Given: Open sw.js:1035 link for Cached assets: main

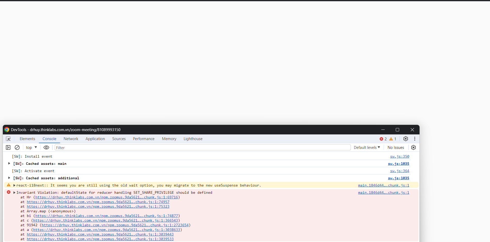Looking at the screenshot, I should pos(399,164).
